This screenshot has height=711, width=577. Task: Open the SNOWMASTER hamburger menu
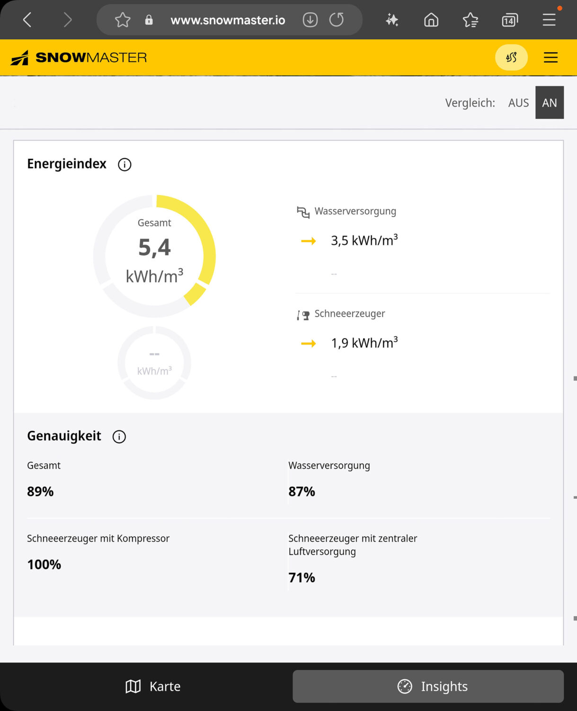[550, 57]
